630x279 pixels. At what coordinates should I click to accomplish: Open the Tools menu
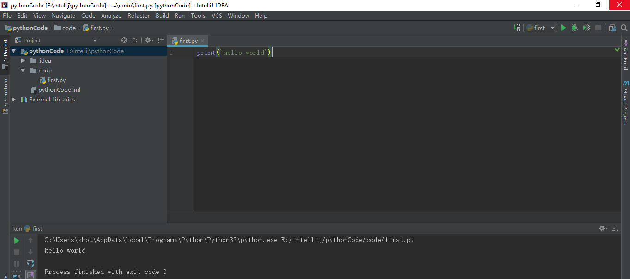pyautogui.click(x=198, y=15)
